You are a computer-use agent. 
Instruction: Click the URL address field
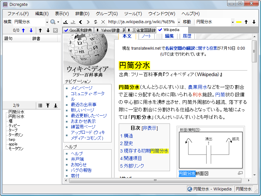[x=142, y=22]
